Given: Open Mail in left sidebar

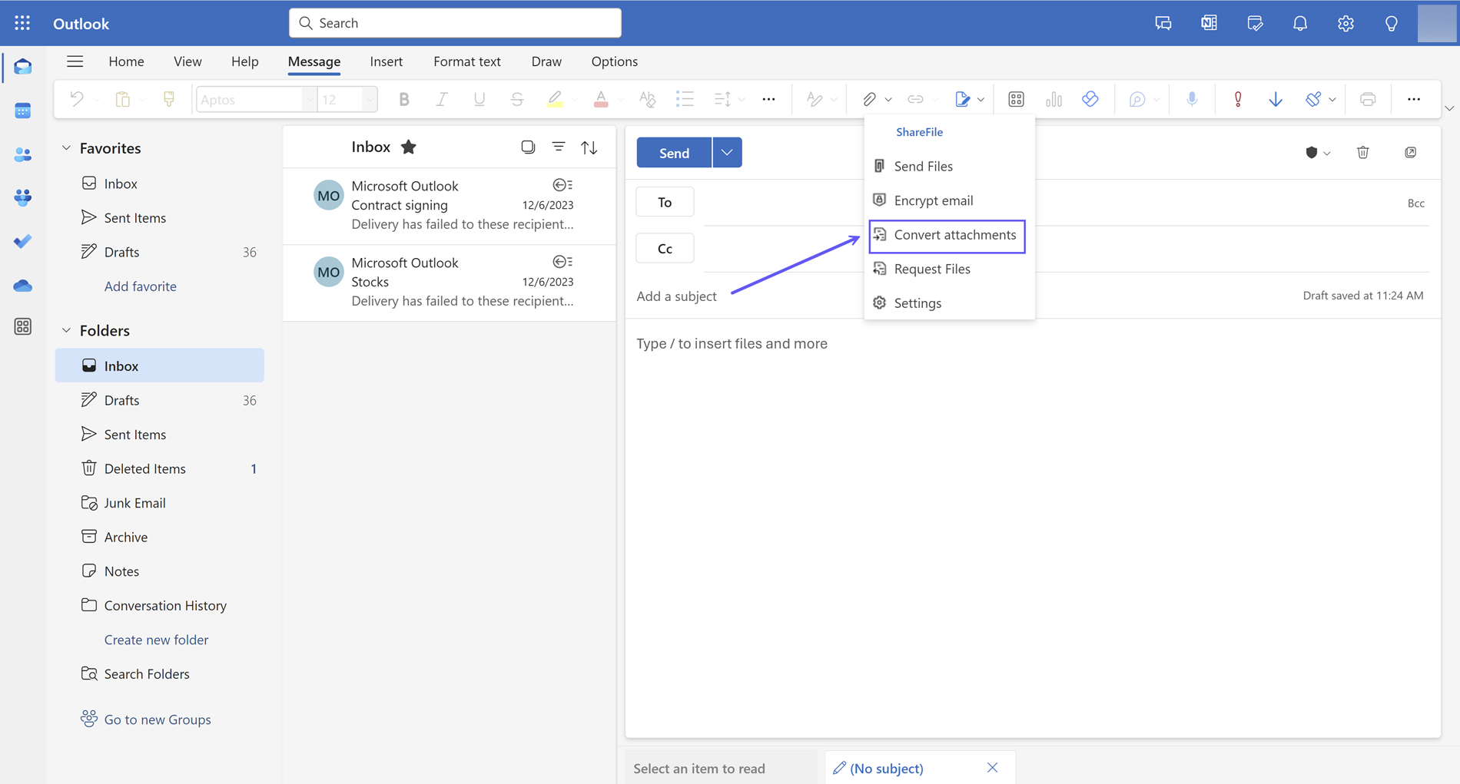Looking at the screenshot, I should pyautogui.click(x=23, y=67).
